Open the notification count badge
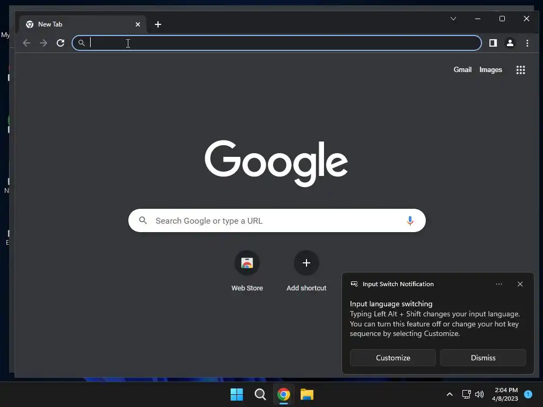Screen dimensions: 543x407 (x=528, y=394)
